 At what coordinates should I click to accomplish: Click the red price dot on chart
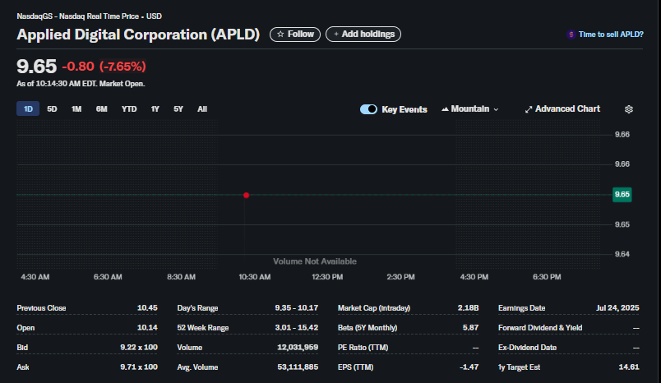246,195
